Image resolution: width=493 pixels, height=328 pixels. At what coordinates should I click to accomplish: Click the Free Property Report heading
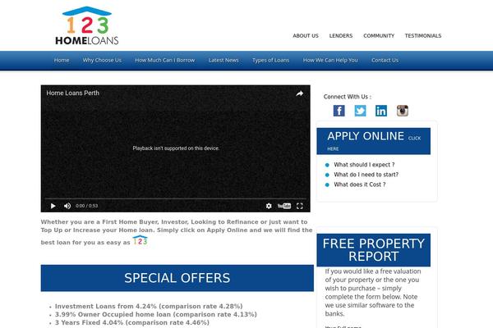tap(374, 250)
